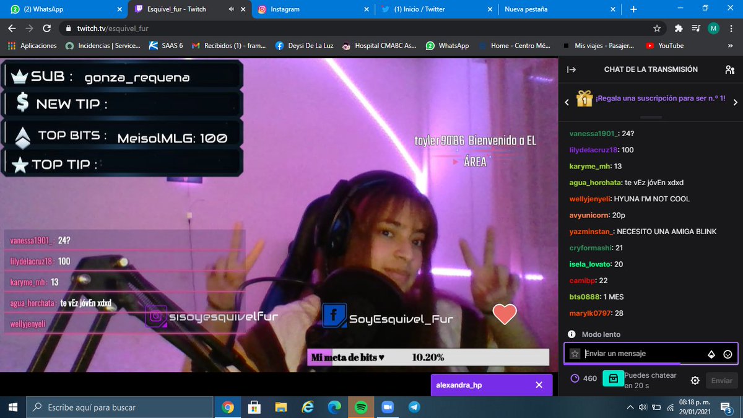Open File Explorer from the taskbar

281,407
